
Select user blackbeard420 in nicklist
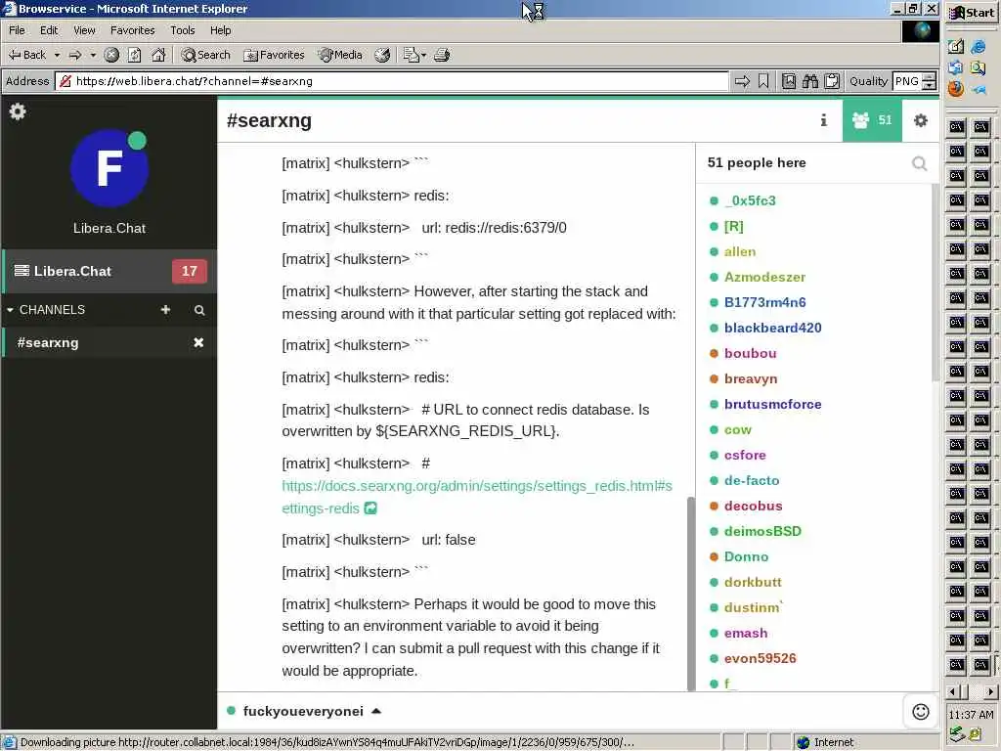click(772, 328)
